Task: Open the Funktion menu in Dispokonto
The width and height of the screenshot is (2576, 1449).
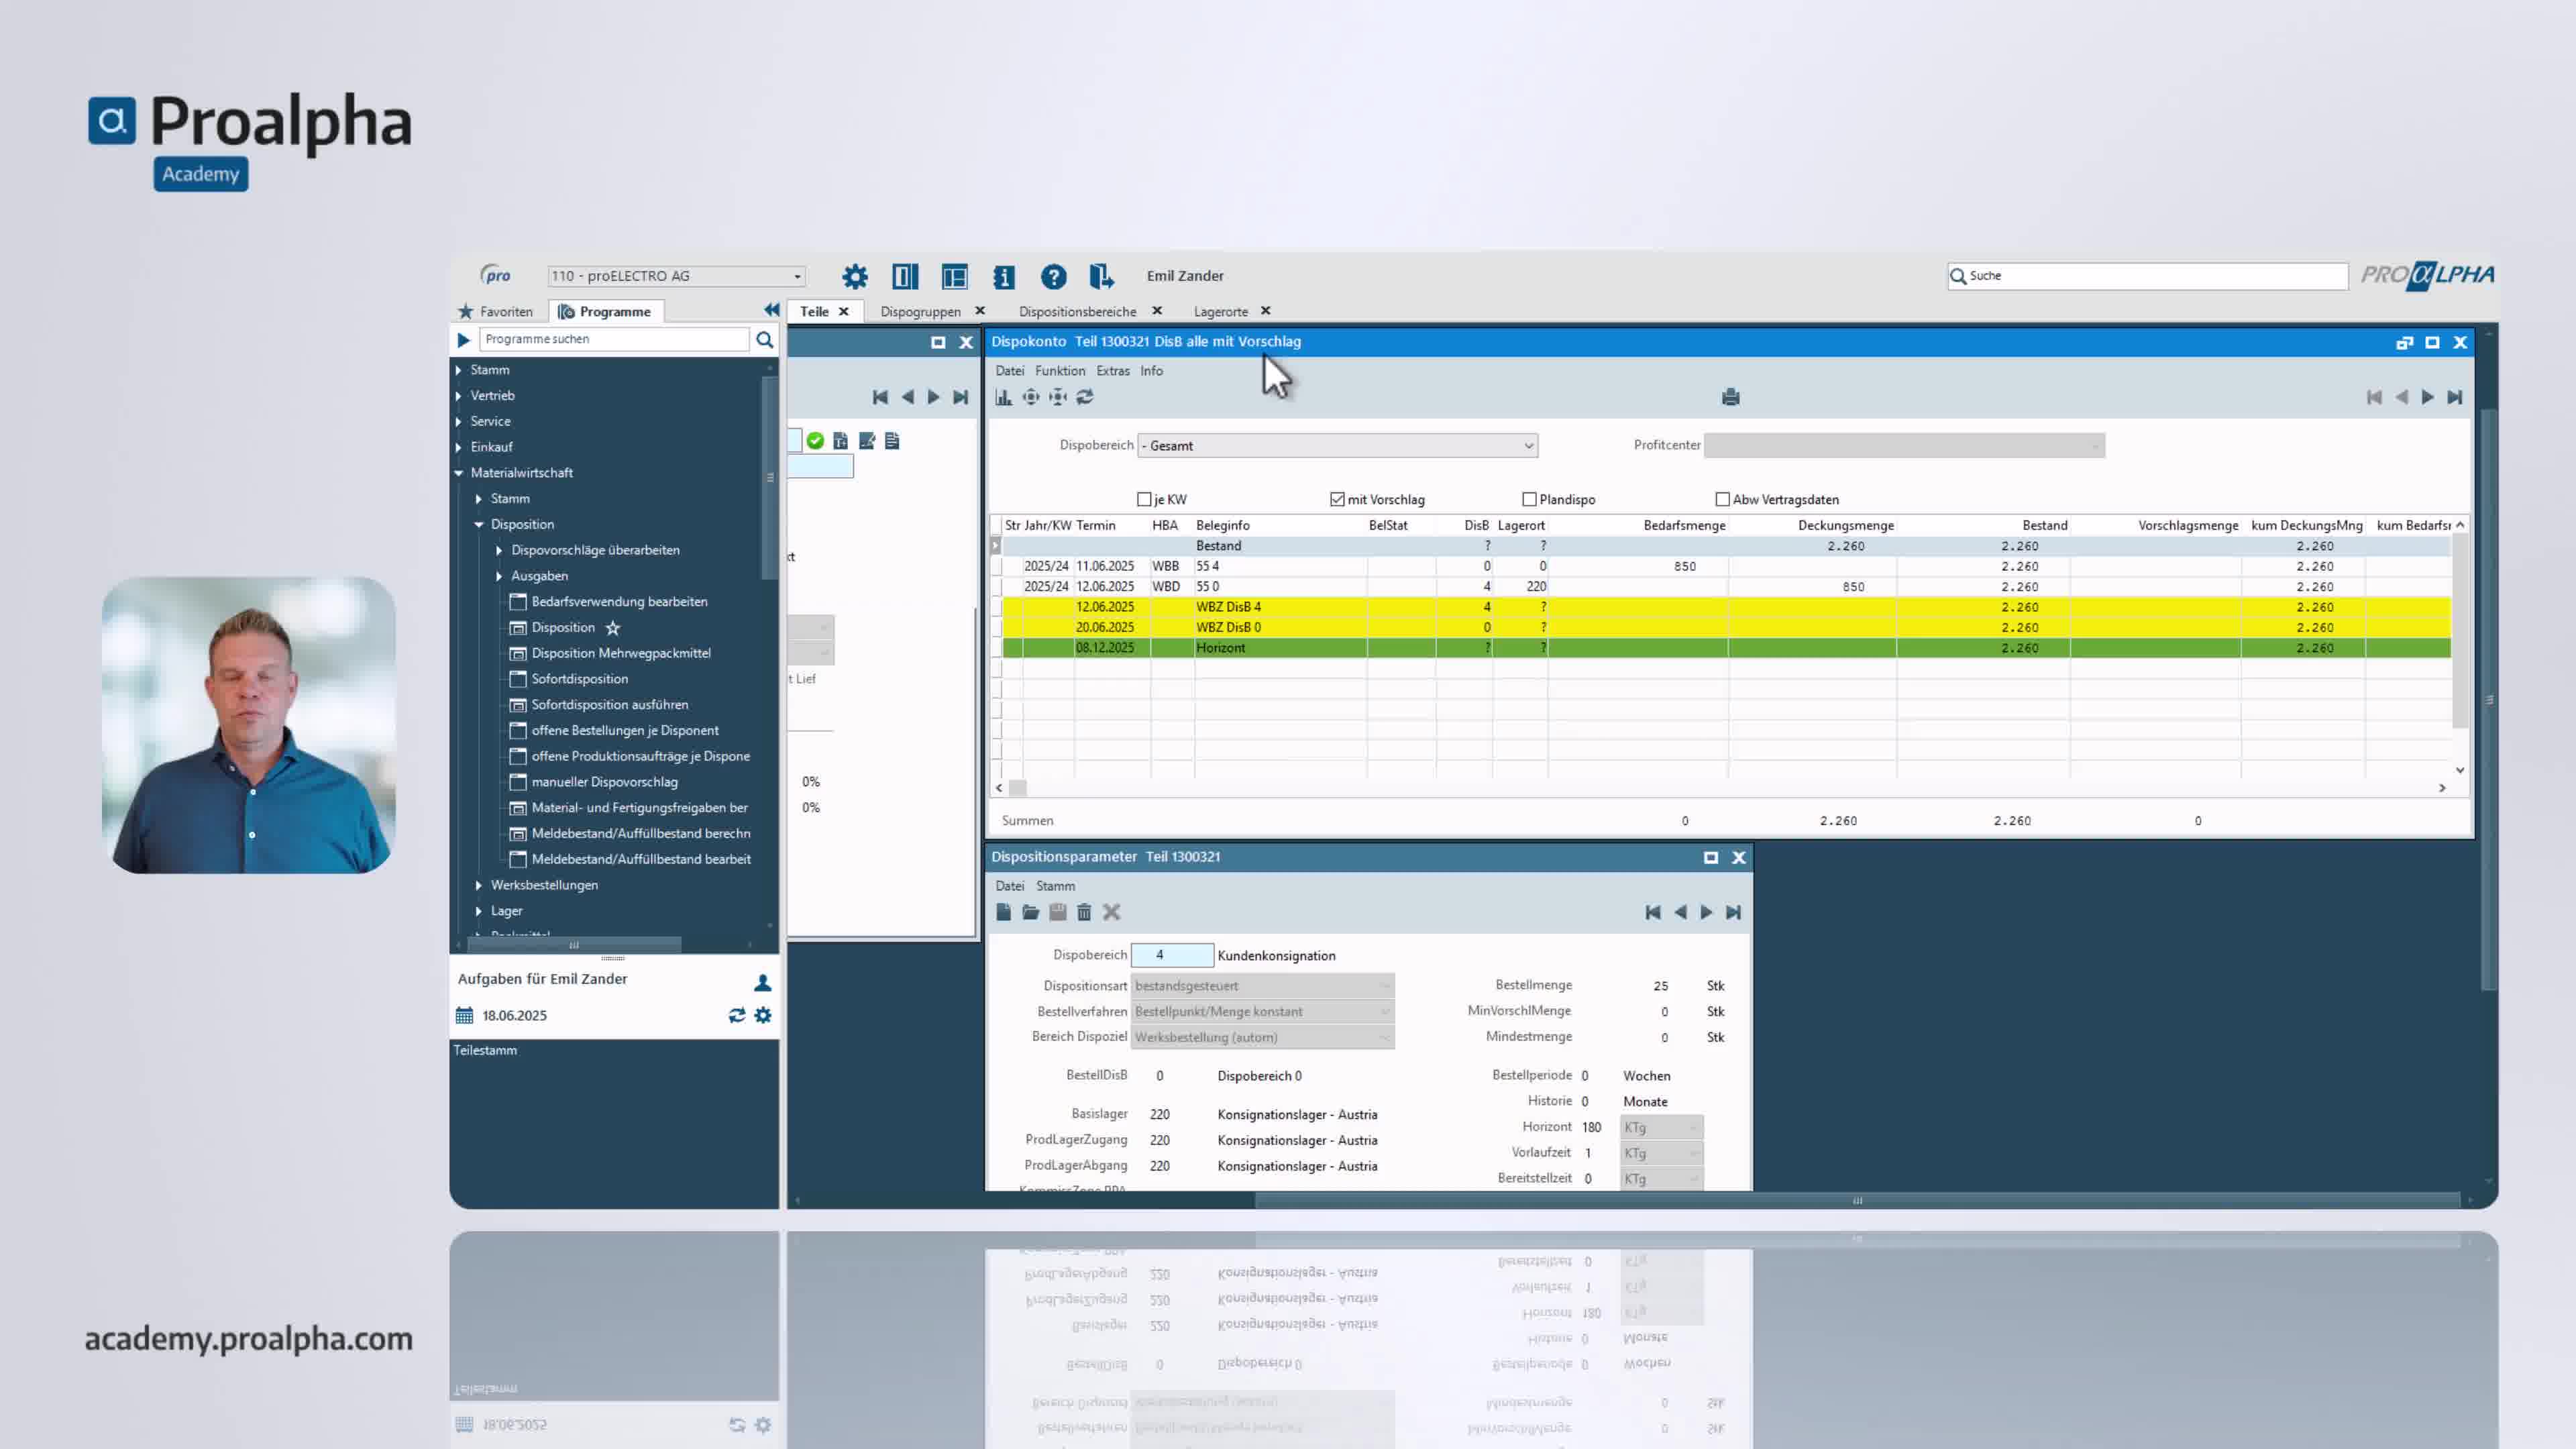Action: point(1059,370)
